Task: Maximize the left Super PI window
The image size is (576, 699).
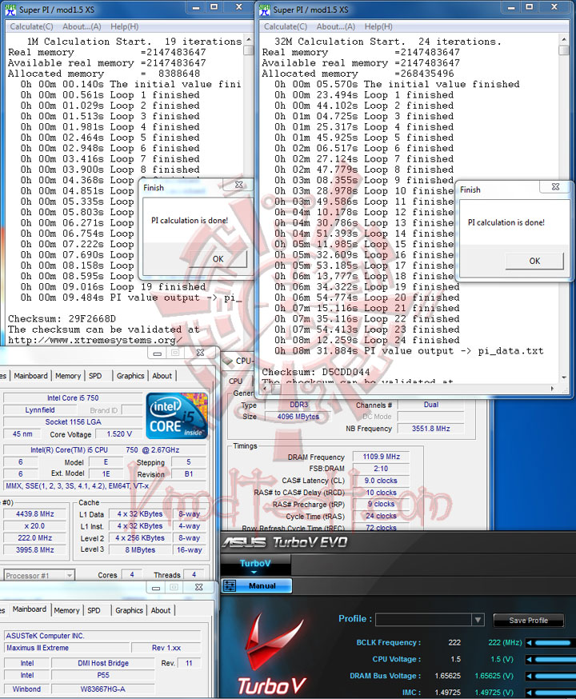Action: [214, 7]
